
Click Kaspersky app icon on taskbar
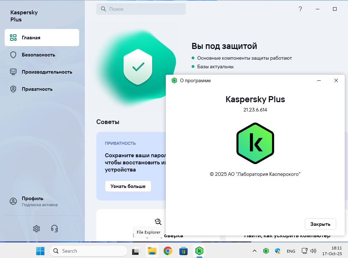[x=199, y=251]
